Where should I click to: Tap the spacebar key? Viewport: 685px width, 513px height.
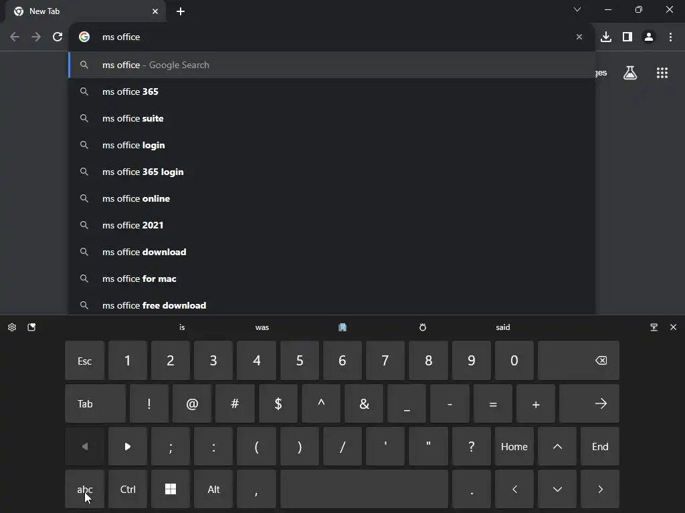(x=364, y=489)
